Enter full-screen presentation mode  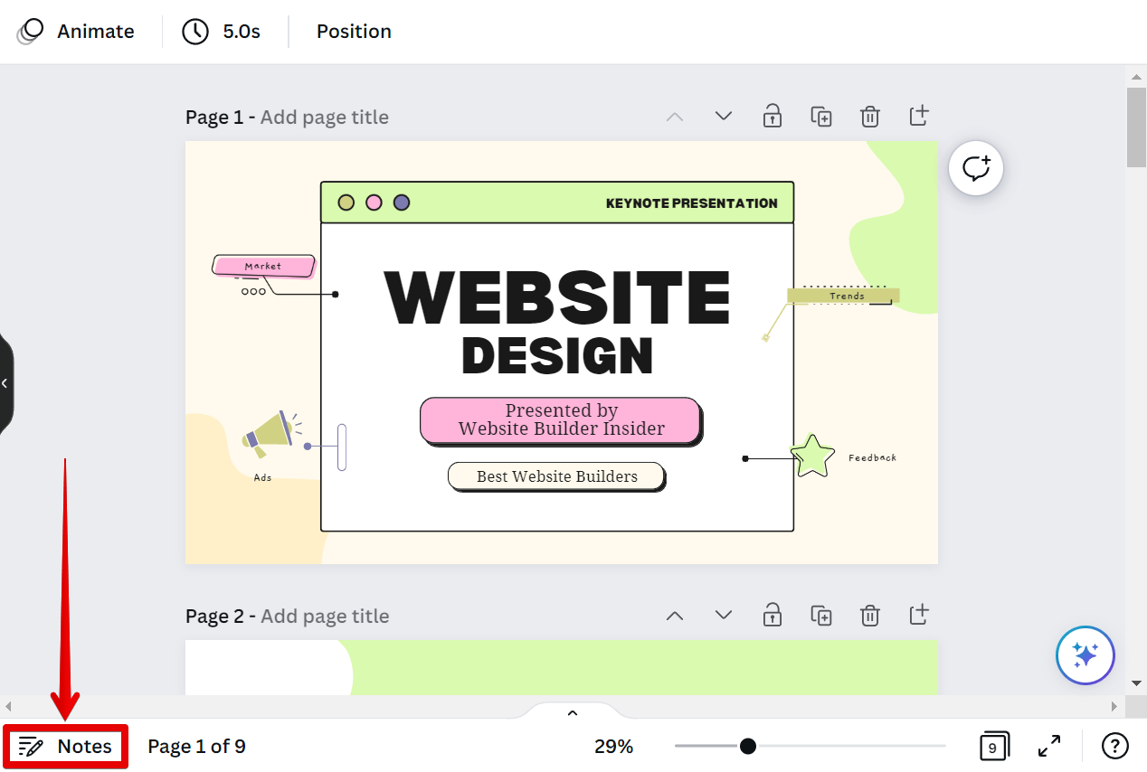(1048, 746)
